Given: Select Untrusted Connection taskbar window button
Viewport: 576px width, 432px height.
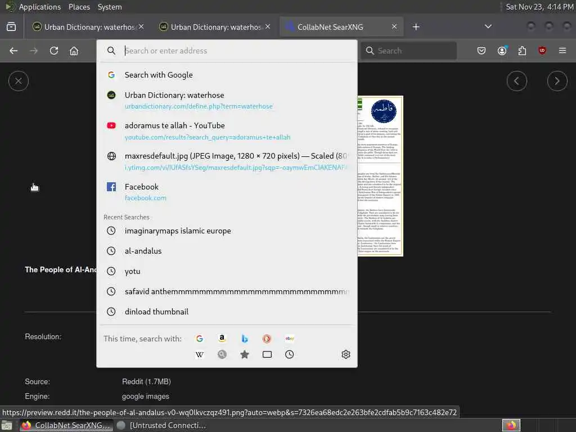Looking at the screenshot, I should [x=161, y=425].
